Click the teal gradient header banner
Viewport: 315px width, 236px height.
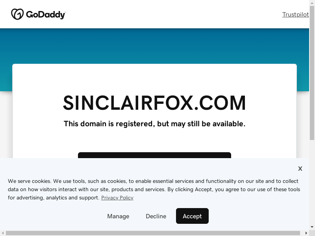click(154, 46)
